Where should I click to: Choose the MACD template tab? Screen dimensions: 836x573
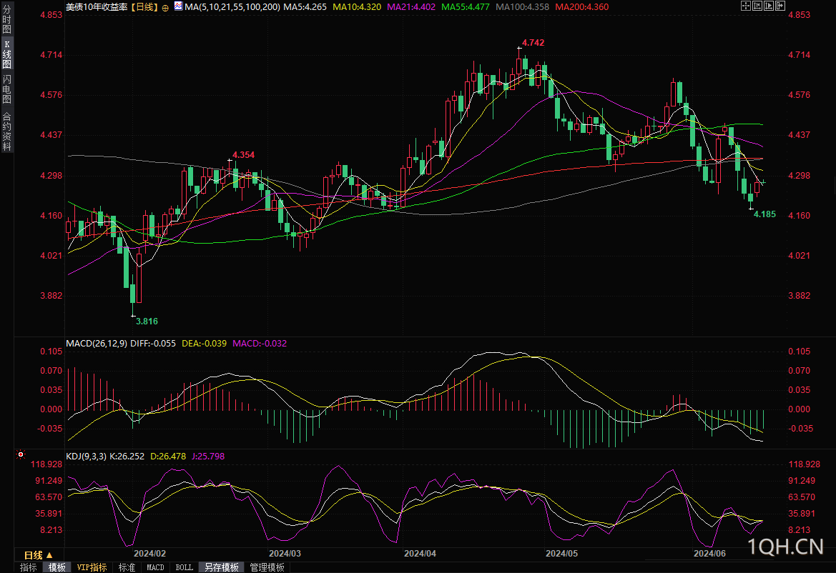coord(155,567)
